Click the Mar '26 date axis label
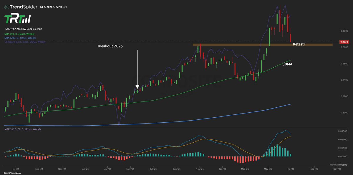This screenshot has width=353, height=175. (x=245, y=169)
